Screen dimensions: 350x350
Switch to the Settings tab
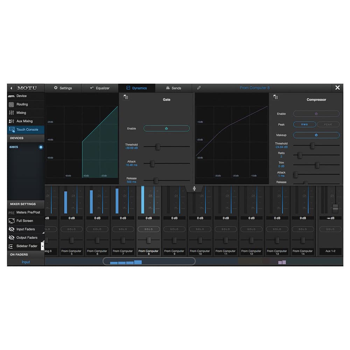(63, 88)
